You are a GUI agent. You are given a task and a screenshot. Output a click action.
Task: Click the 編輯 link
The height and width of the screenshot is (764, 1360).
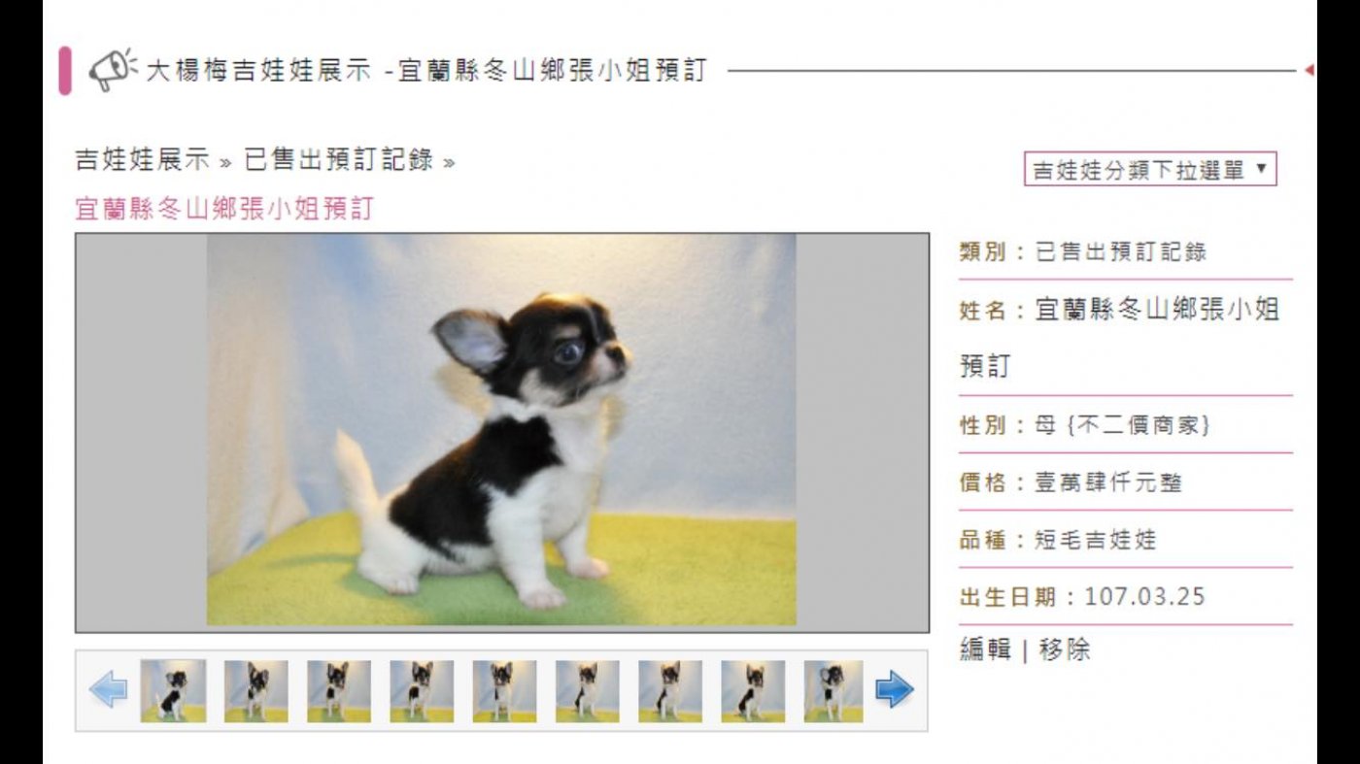[985, 649]
